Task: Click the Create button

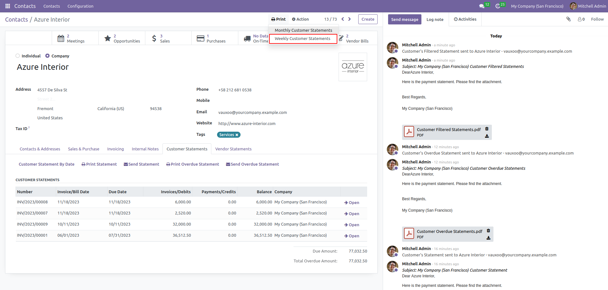Action: tap(368, 19)
